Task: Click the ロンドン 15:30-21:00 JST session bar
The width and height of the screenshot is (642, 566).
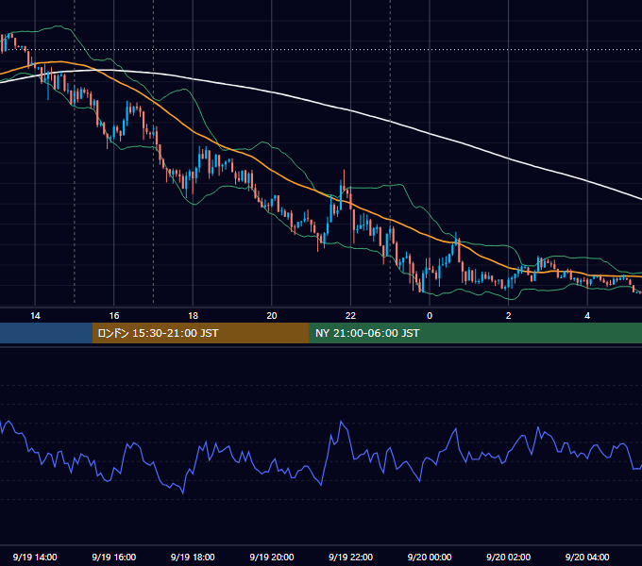Action: point(200,333)
